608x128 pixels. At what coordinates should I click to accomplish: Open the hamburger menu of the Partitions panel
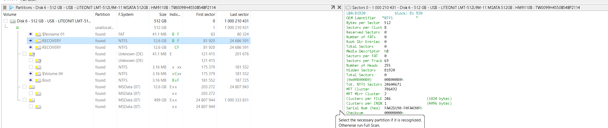click(5, 7)
